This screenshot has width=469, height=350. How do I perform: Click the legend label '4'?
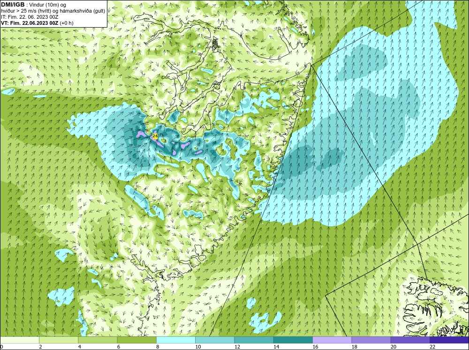(x=80, y=347)
